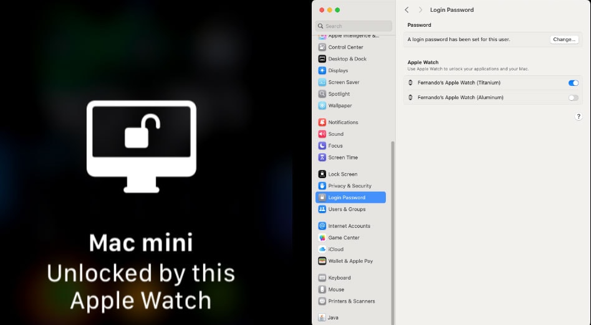Enable Fernando's Apple Watch (Aluminum) unlock
The height and width of the screenshot is (325, 591).
(x=573, y=98)
